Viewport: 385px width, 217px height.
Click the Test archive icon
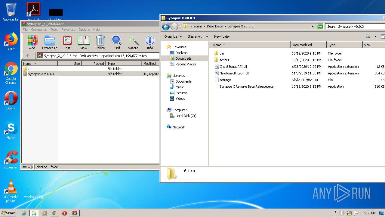tap(67, 42)
